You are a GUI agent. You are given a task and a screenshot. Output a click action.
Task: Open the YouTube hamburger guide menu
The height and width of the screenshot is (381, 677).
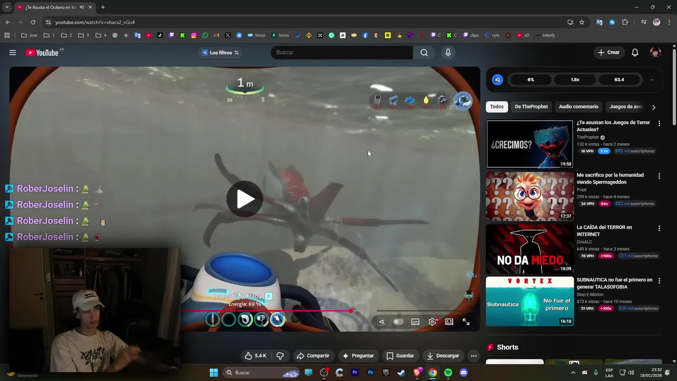pyautogui.click(x=13, y=52)
